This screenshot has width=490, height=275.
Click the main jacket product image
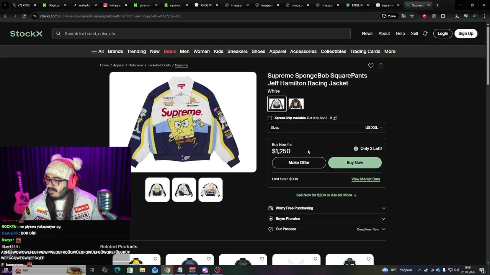[x=183, y=122]
